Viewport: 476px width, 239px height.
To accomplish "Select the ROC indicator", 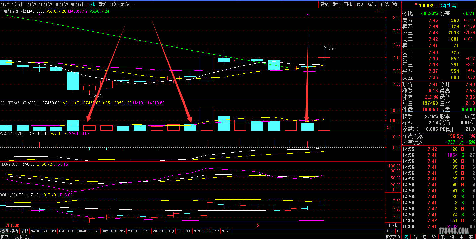I will 188,231.
